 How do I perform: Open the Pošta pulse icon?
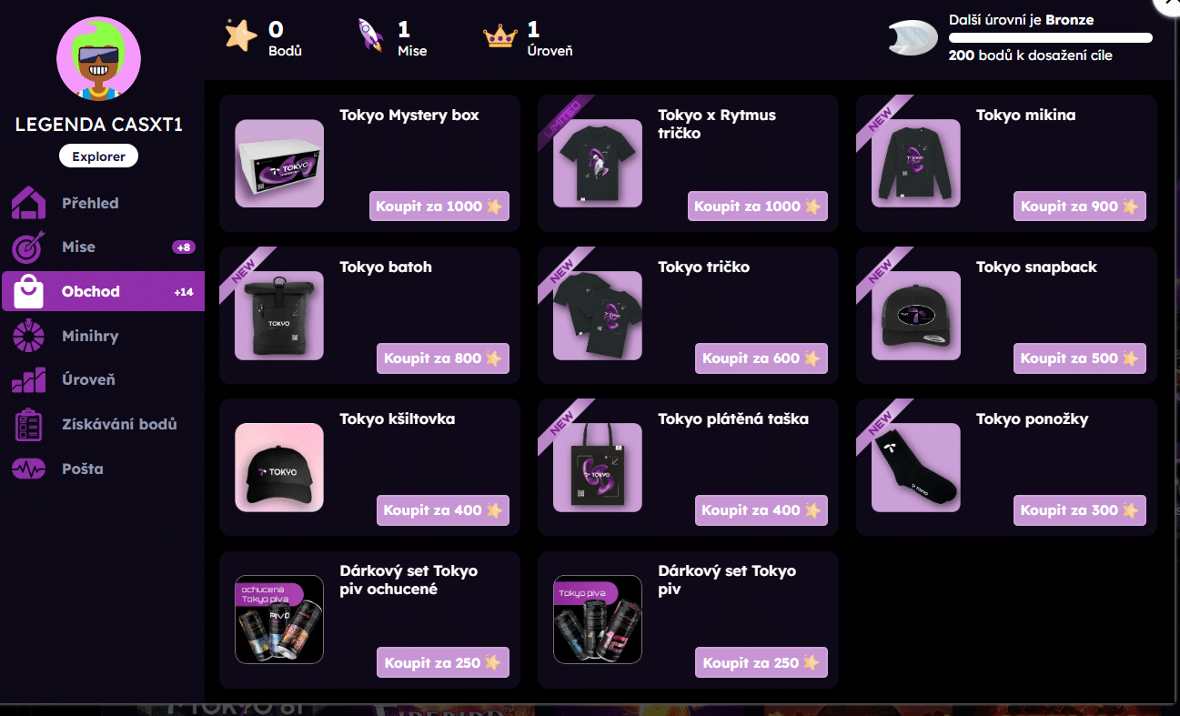click(x=28, y=469)
